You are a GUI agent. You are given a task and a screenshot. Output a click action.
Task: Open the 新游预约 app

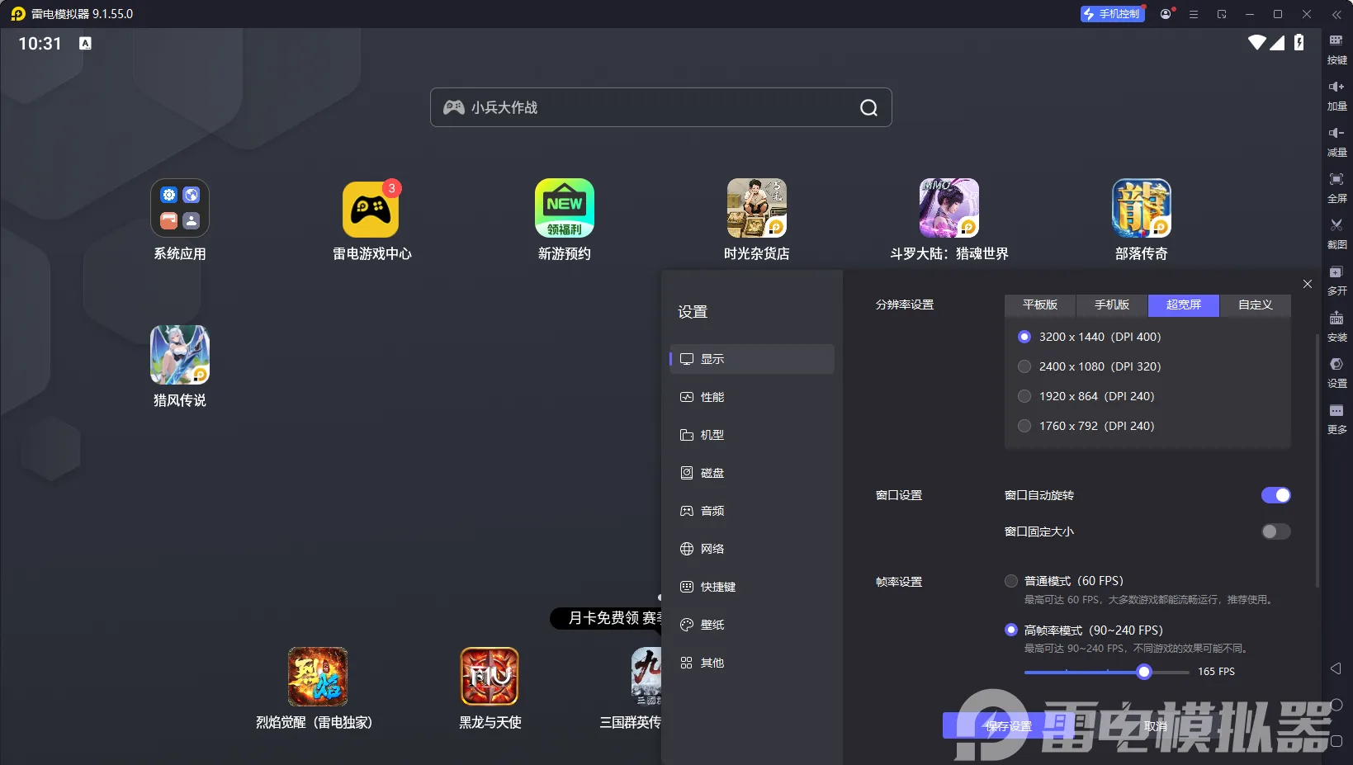point(565,220)
